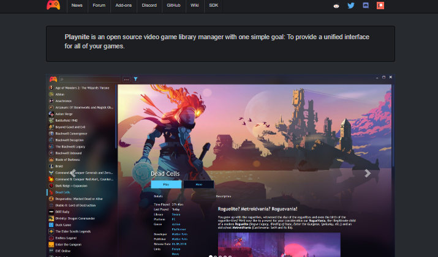This screenshot has width=438, height=257.
Task: Open the Wiki nav item
Action: tap(194, 6)
